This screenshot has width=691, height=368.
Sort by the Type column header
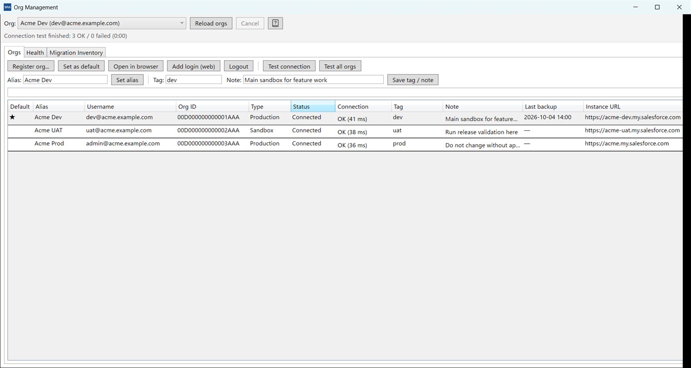(270, 106)
